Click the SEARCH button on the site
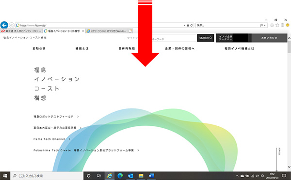Image resolution: width=291 pixels, height=181 pixels. pos(206,38)
